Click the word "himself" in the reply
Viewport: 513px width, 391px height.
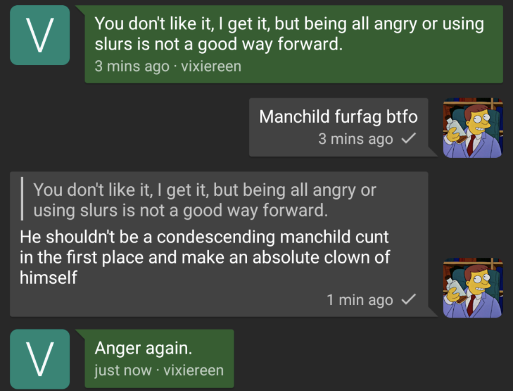48,277
